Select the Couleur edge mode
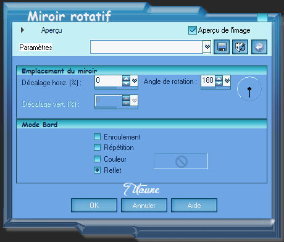The width and height of the screenshot is (284, 242). [97, 159]
